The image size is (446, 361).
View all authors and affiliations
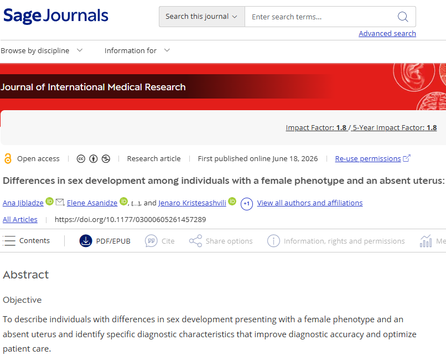click(310, 203)
